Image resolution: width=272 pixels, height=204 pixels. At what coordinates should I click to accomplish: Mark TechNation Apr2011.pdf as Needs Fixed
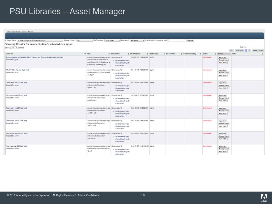pyautogui.click(x=224, y=85)
